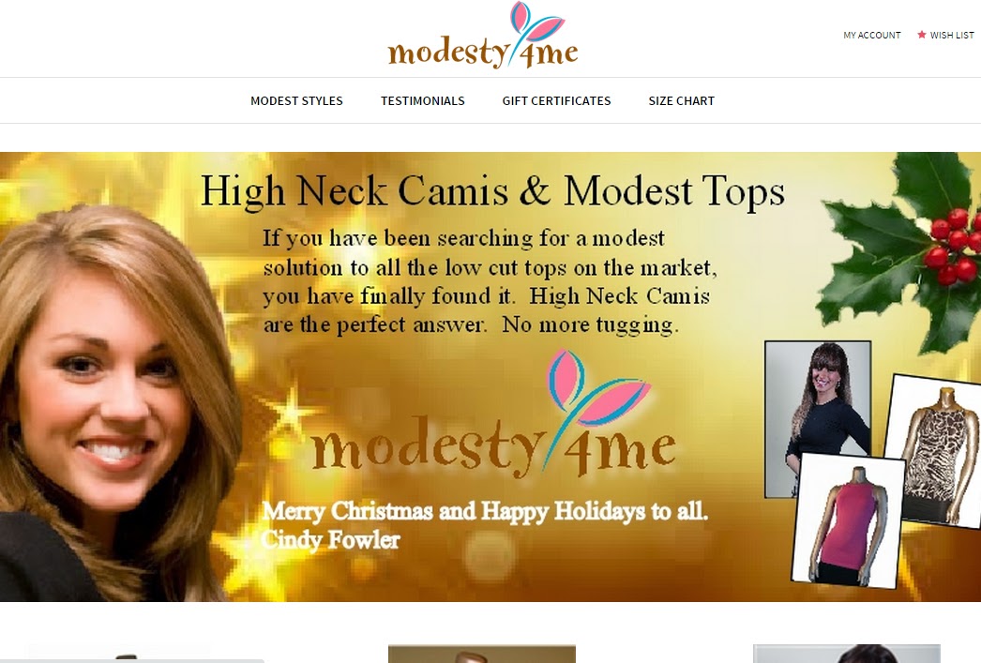Screen dimensions: 981x663
Task: Select the black top model photo
Action: click(x=818, y=419)
